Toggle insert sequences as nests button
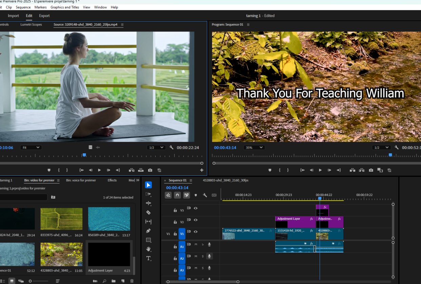 click(x=168, y=195)
